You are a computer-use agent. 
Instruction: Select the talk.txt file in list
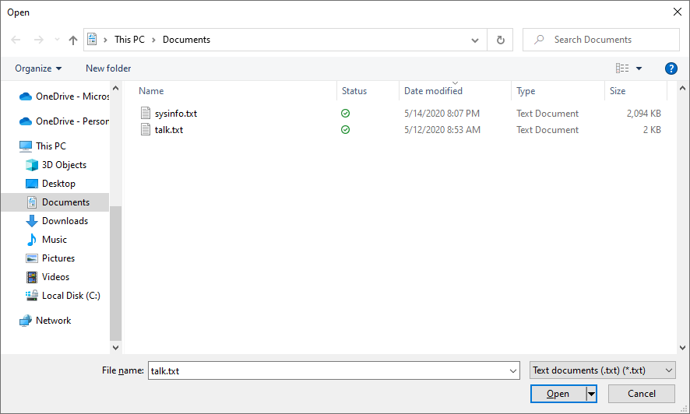tap(168, 130)
